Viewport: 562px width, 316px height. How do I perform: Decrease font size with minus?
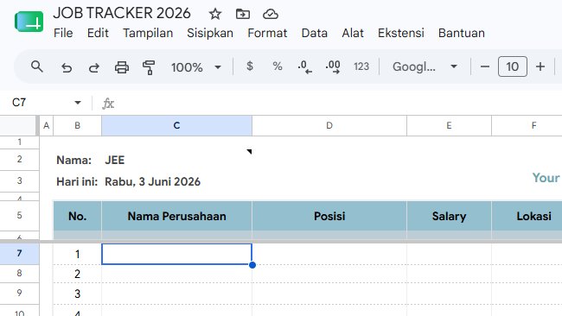(x=484, y=66)
